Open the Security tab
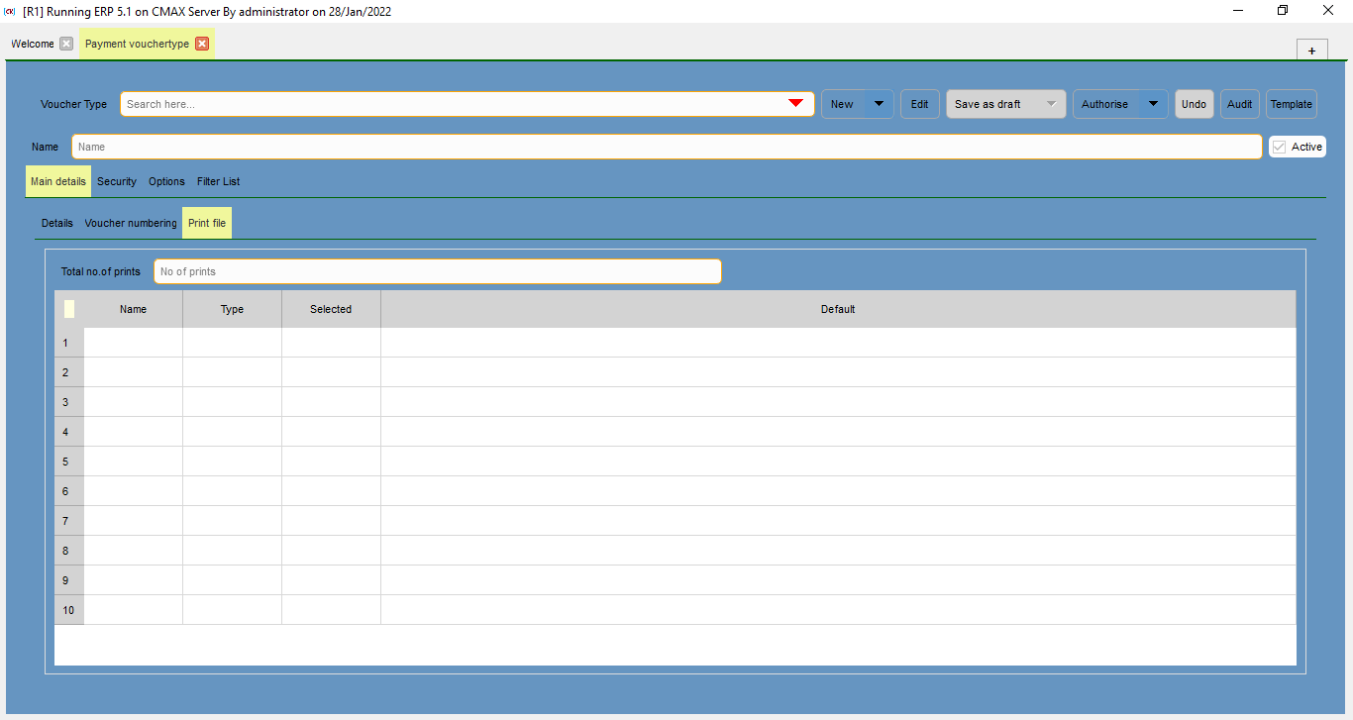 point(117,181)
